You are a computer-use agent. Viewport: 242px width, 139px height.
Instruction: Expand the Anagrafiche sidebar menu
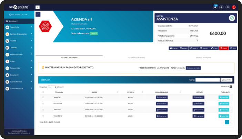(19, 27)
